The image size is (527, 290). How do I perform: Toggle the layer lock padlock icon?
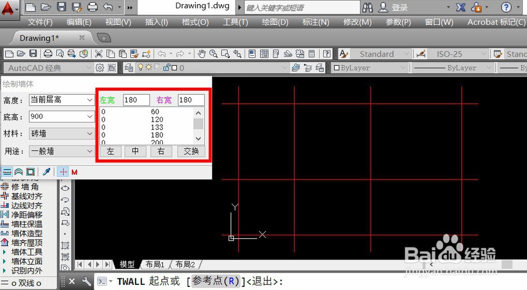(x=166, y=67)
